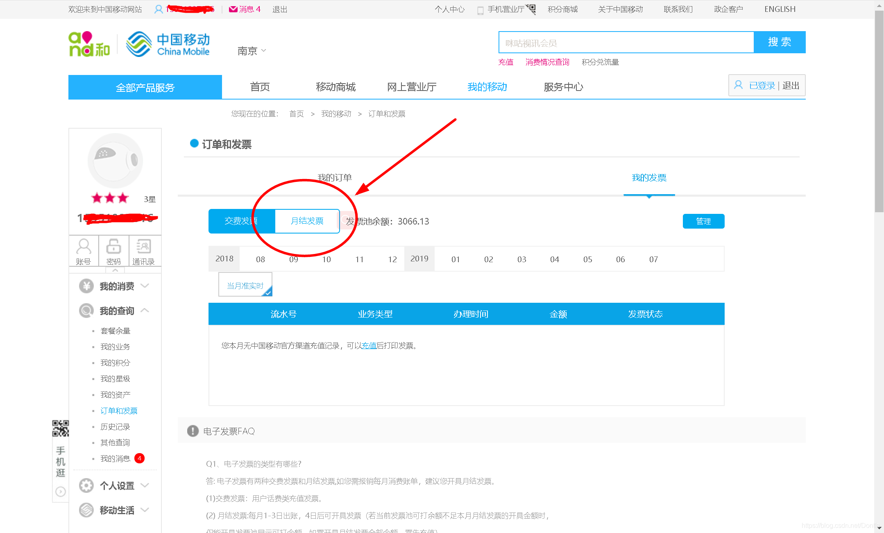This screenshot has height=533, width=884.
Task: Click the search input field
Action: pyautogui.click(x=626, y=43)
